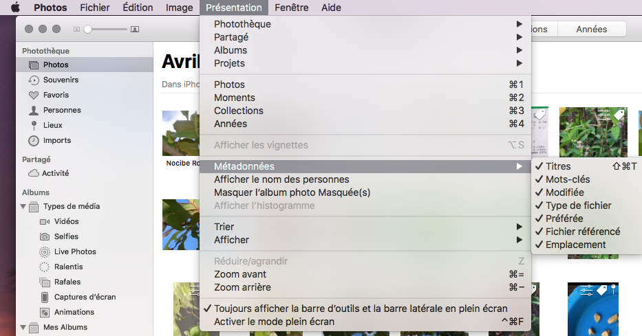
Task: Collapse Mes Albums disclosure triangle
Action: click(x=23, y=328)
